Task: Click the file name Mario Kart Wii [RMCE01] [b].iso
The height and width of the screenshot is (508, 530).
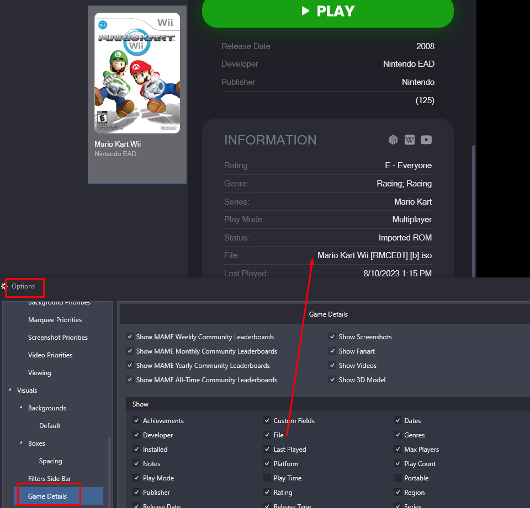Action: 374,255
